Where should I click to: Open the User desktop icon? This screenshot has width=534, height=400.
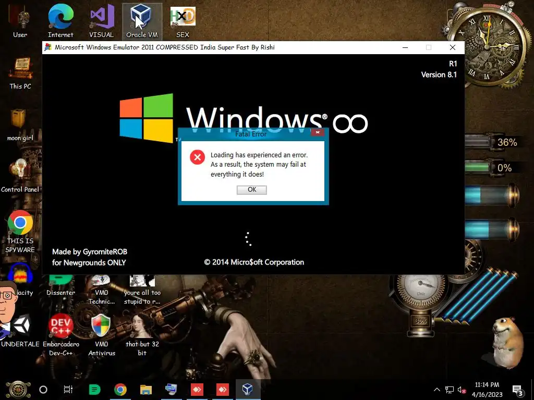tap(20, 21)
